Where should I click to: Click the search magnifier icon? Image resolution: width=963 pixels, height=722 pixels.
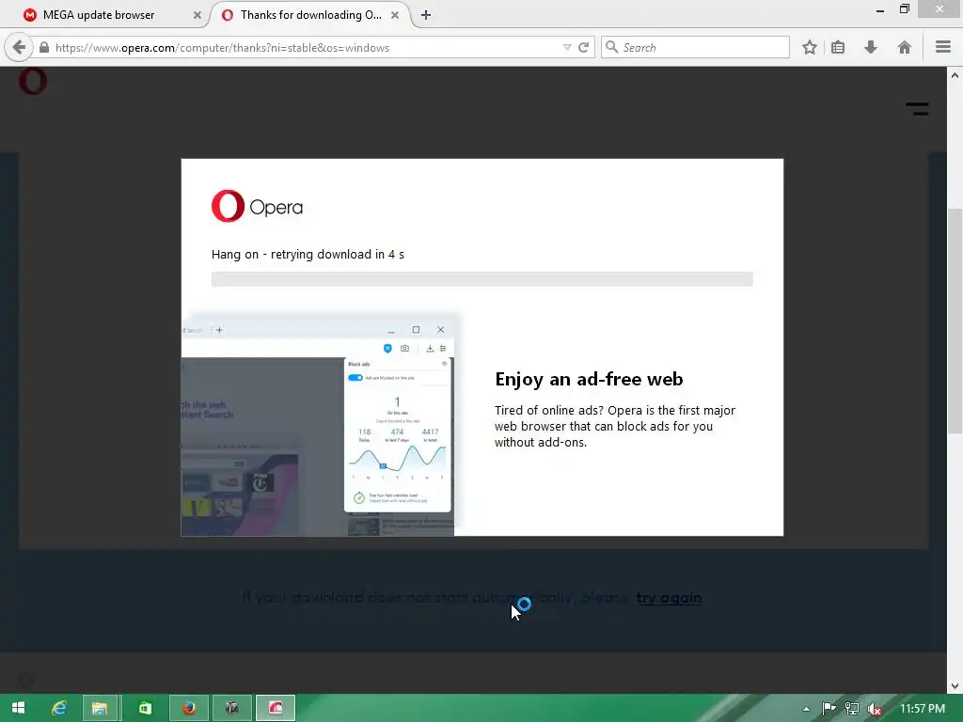coord(611,47)
